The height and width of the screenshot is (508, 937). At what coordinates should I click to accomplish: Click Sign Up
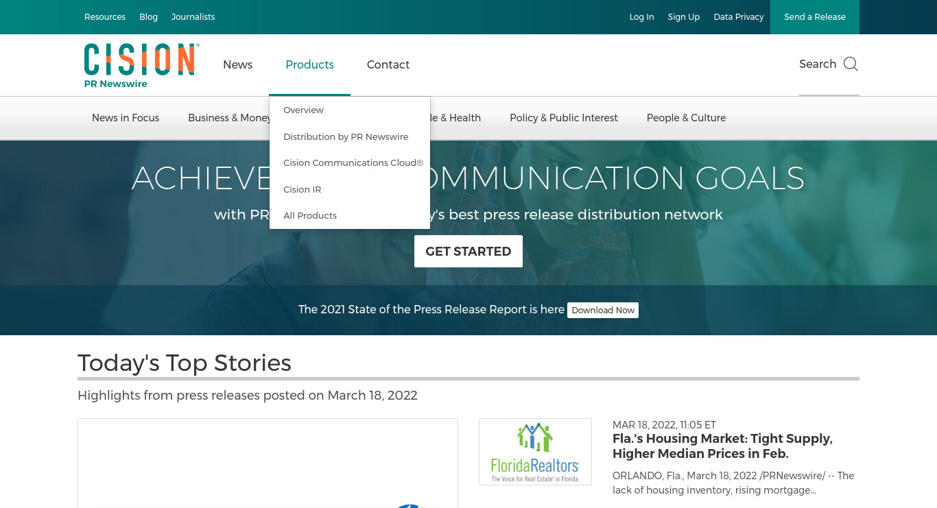[684, 17]
